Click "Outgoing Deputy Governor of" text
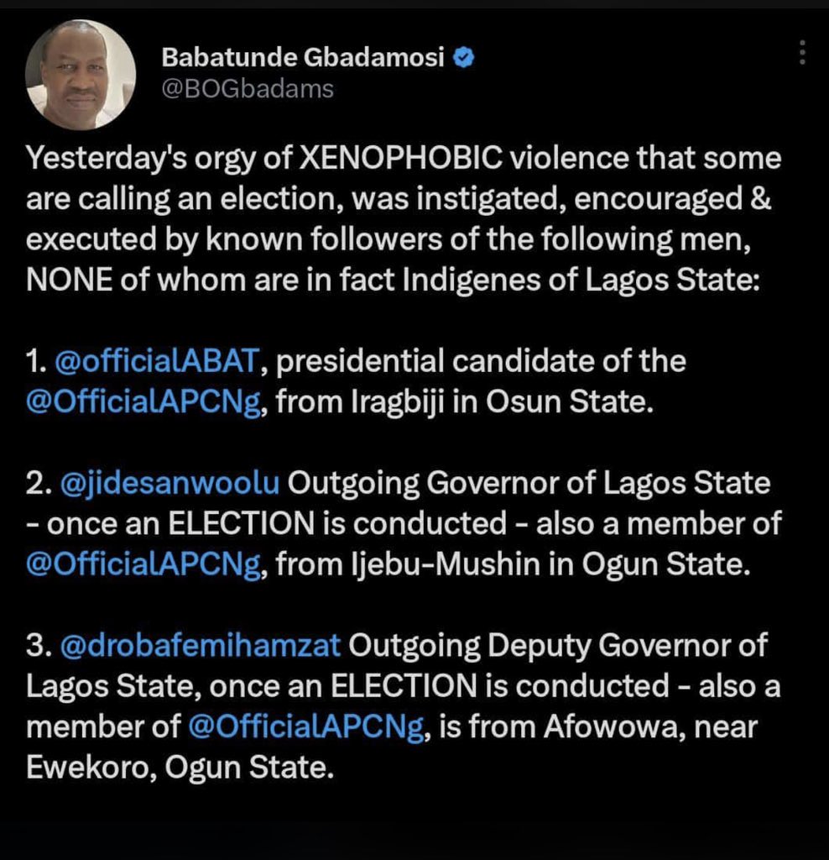 (558, 646)
